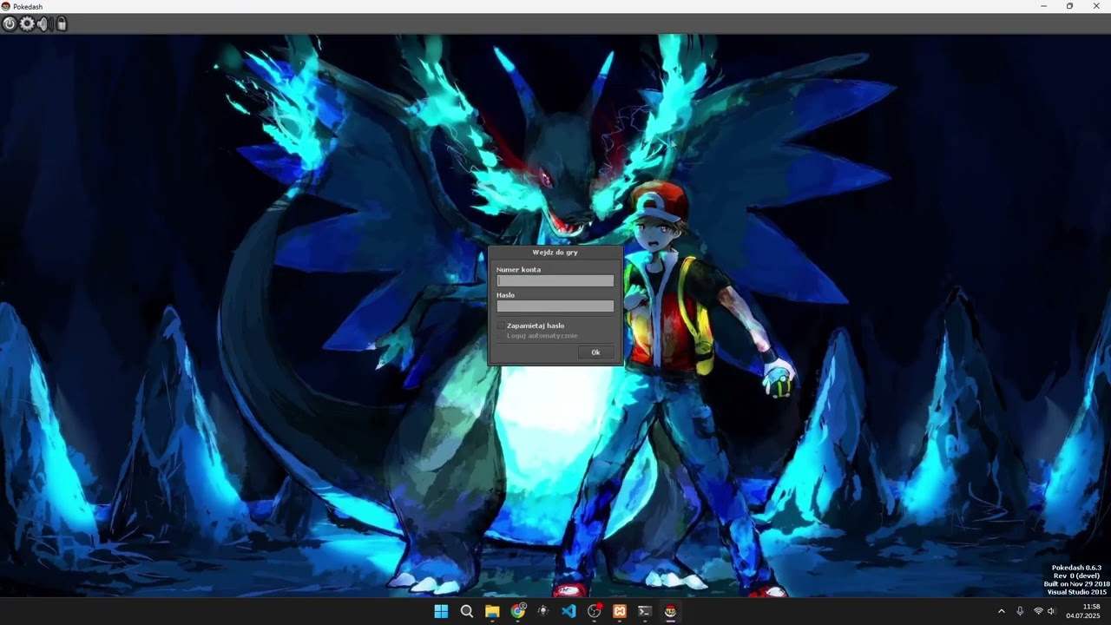Open the terminal icon in taskbar
The height and width of the screenshot is (625, 1111).
tap(645, 611)
